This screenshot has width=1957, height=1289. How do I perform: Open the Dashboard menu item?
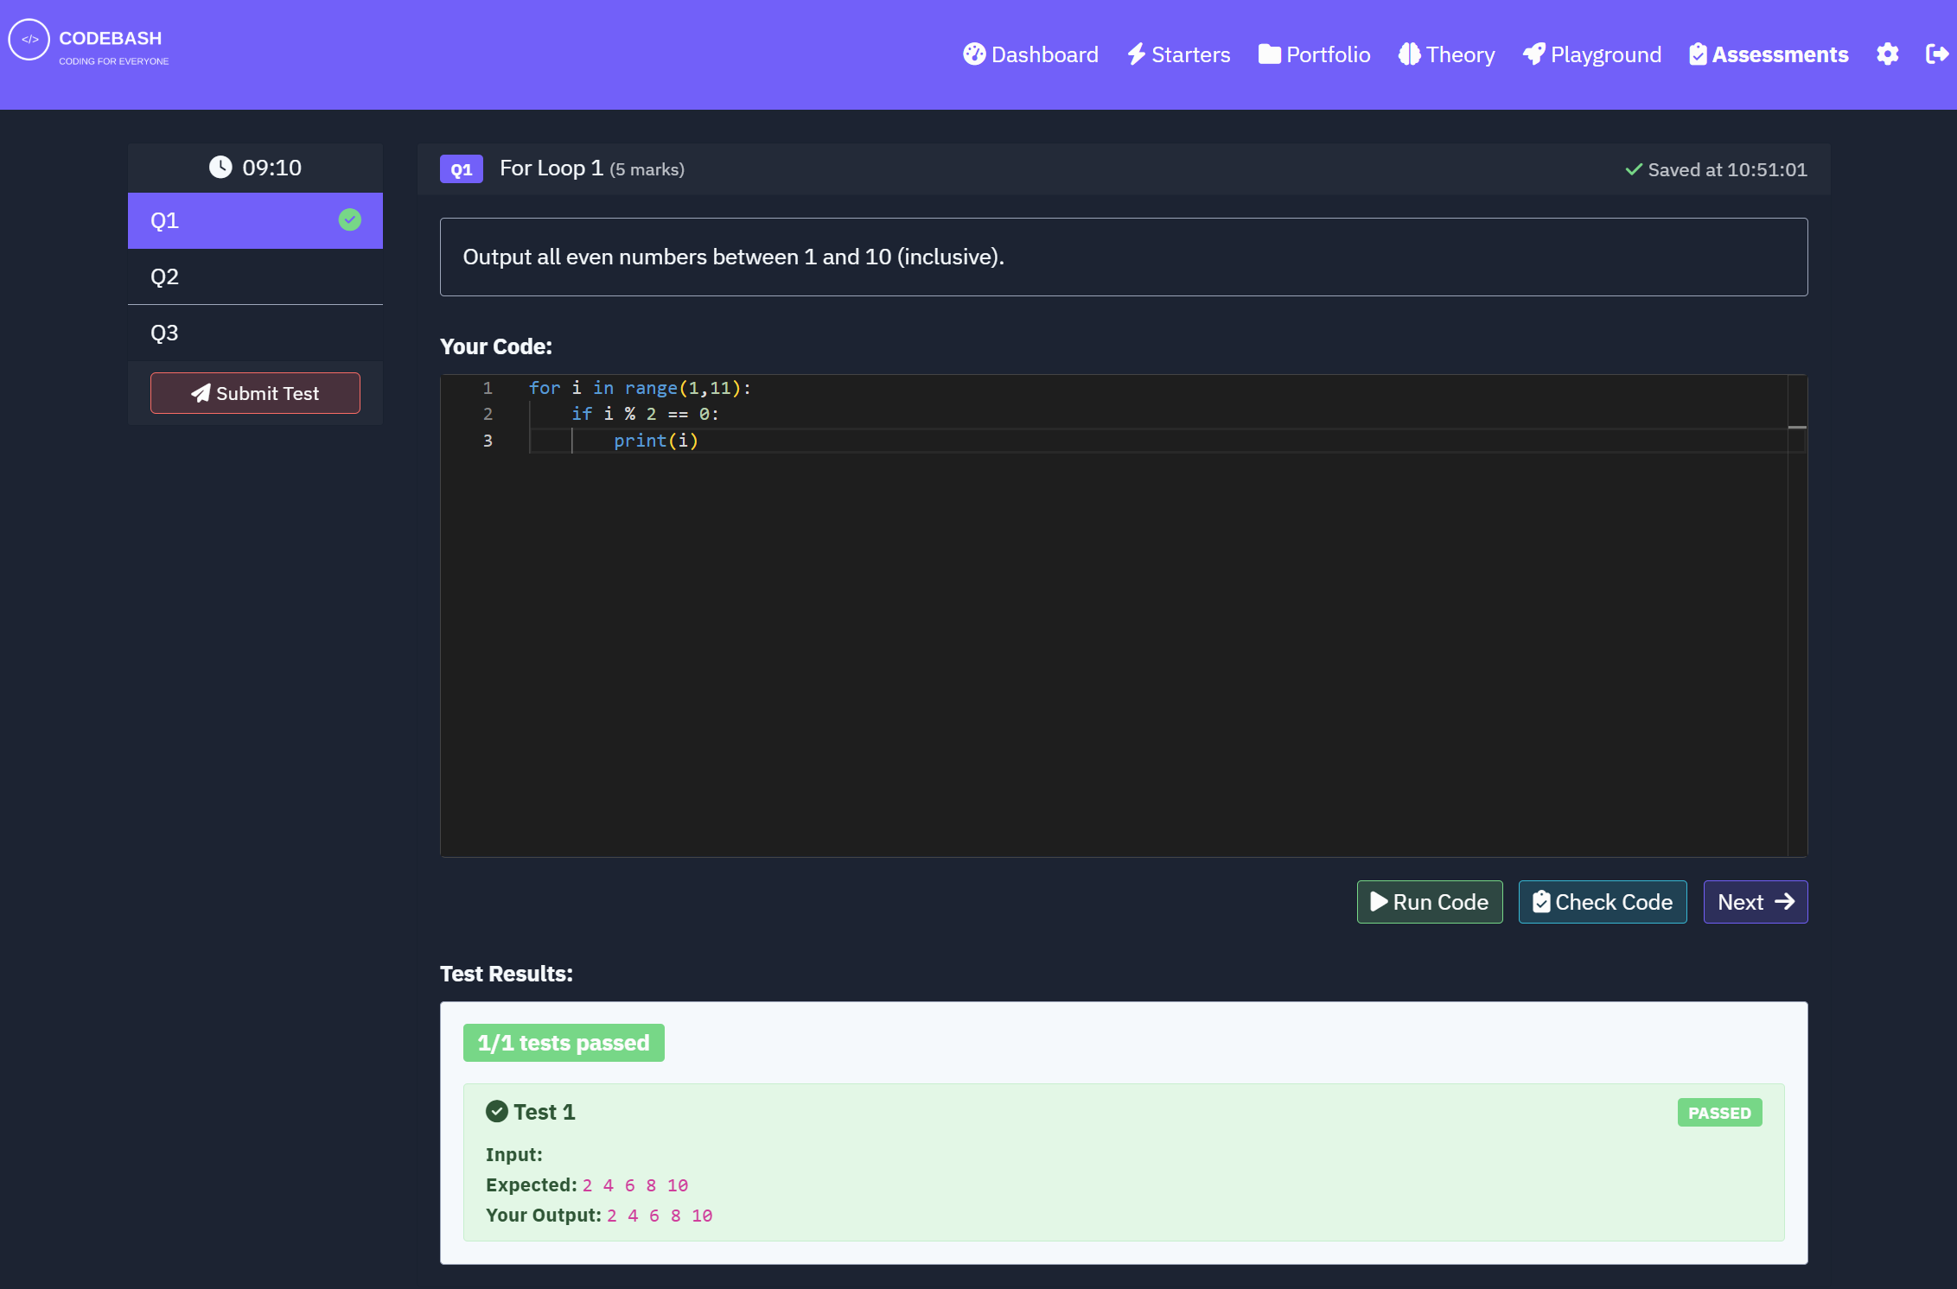(1030, 54)
